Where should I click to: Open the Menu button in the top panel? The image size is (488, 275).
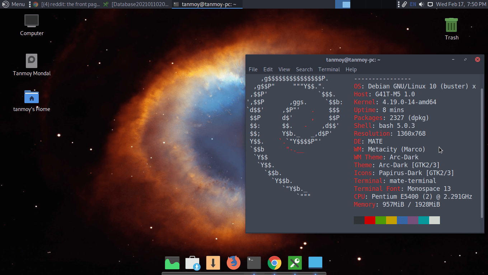pyautogui.click(x=14, y=4)
